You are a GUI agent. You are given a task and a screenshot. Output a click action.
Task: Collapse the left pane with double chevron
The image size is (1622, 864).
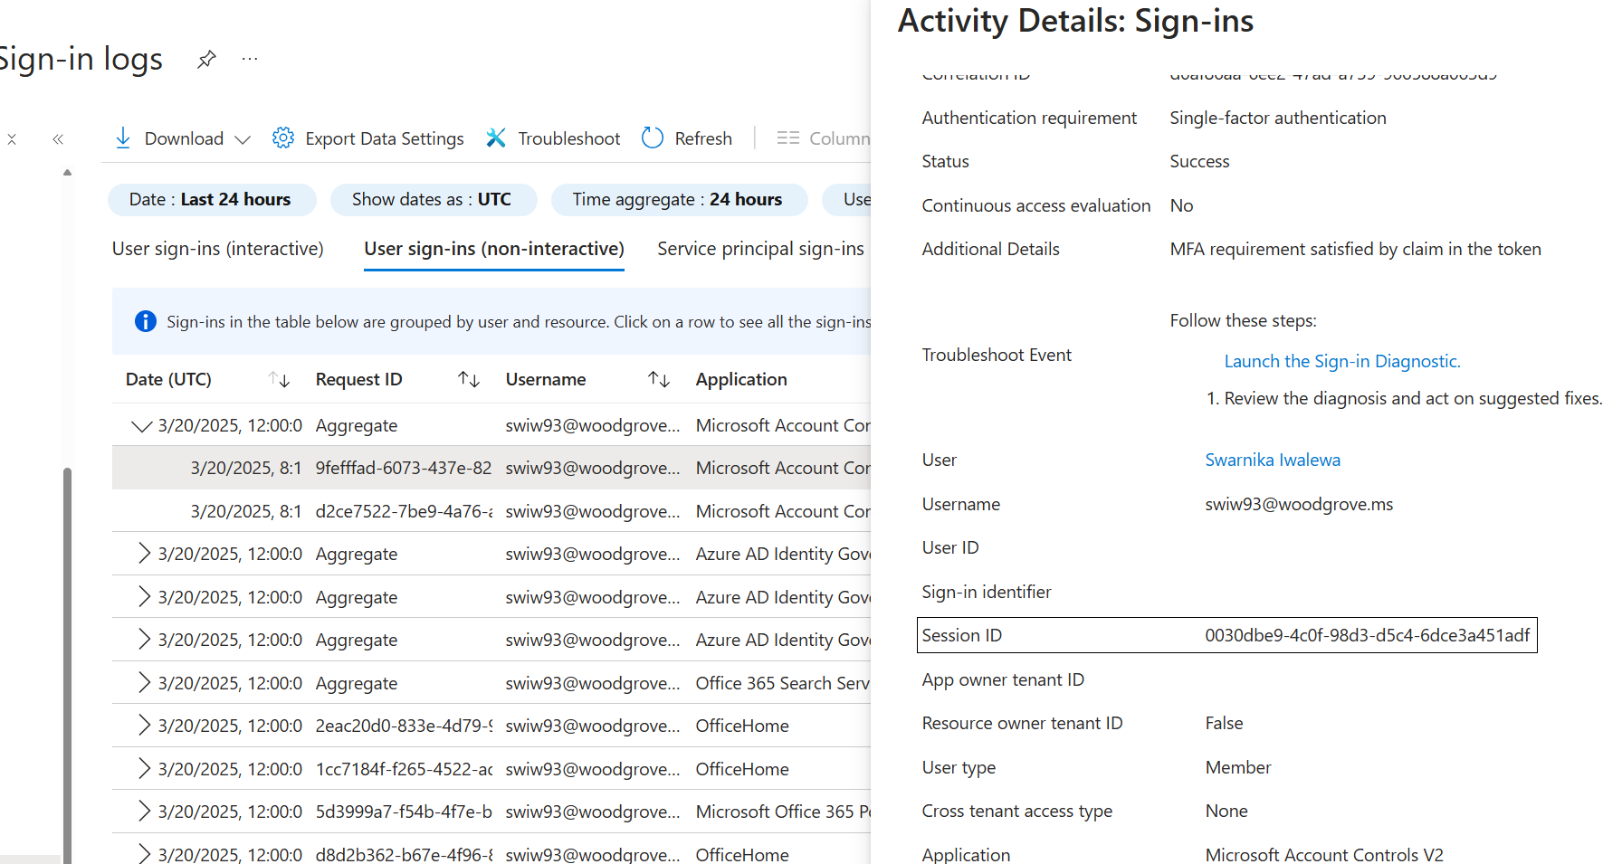(57, 138)
